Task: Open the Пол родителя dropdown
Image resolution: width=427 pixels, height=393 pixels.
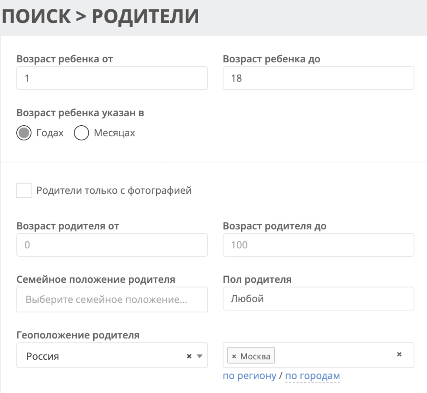Action: point(318,299)
